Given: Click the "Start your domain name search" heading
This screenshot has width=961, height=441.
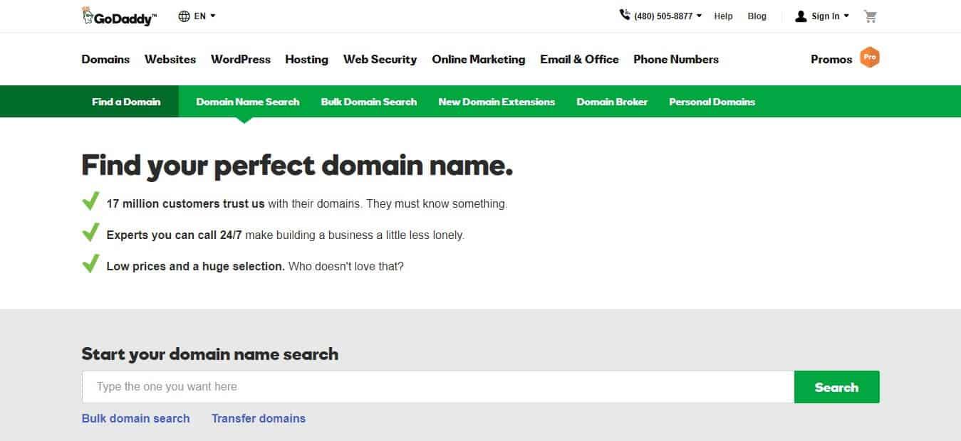Looking at the screenshot, I should point(210,354).
